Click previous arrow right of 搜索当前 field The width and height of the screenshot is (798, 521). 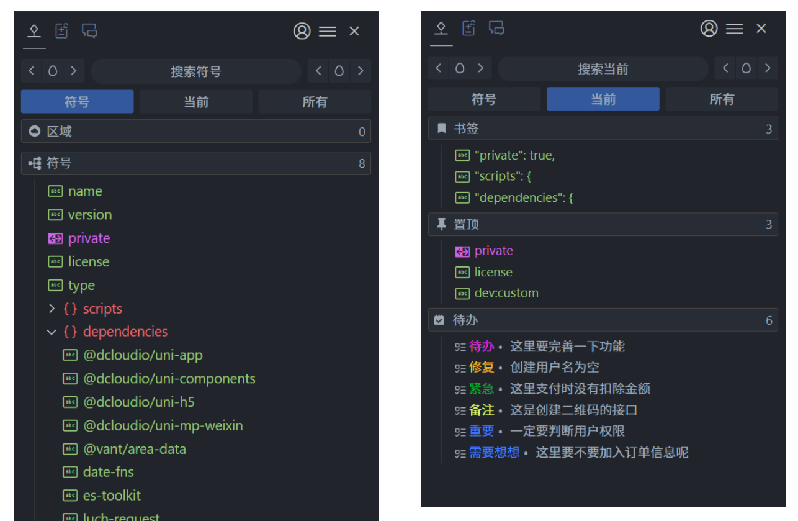coord(725,68)
